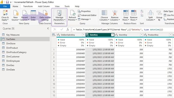Open the Help tab

click(x=77, y=6)
